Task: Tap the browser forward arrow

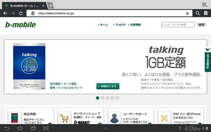Action: tap(13, 13)
